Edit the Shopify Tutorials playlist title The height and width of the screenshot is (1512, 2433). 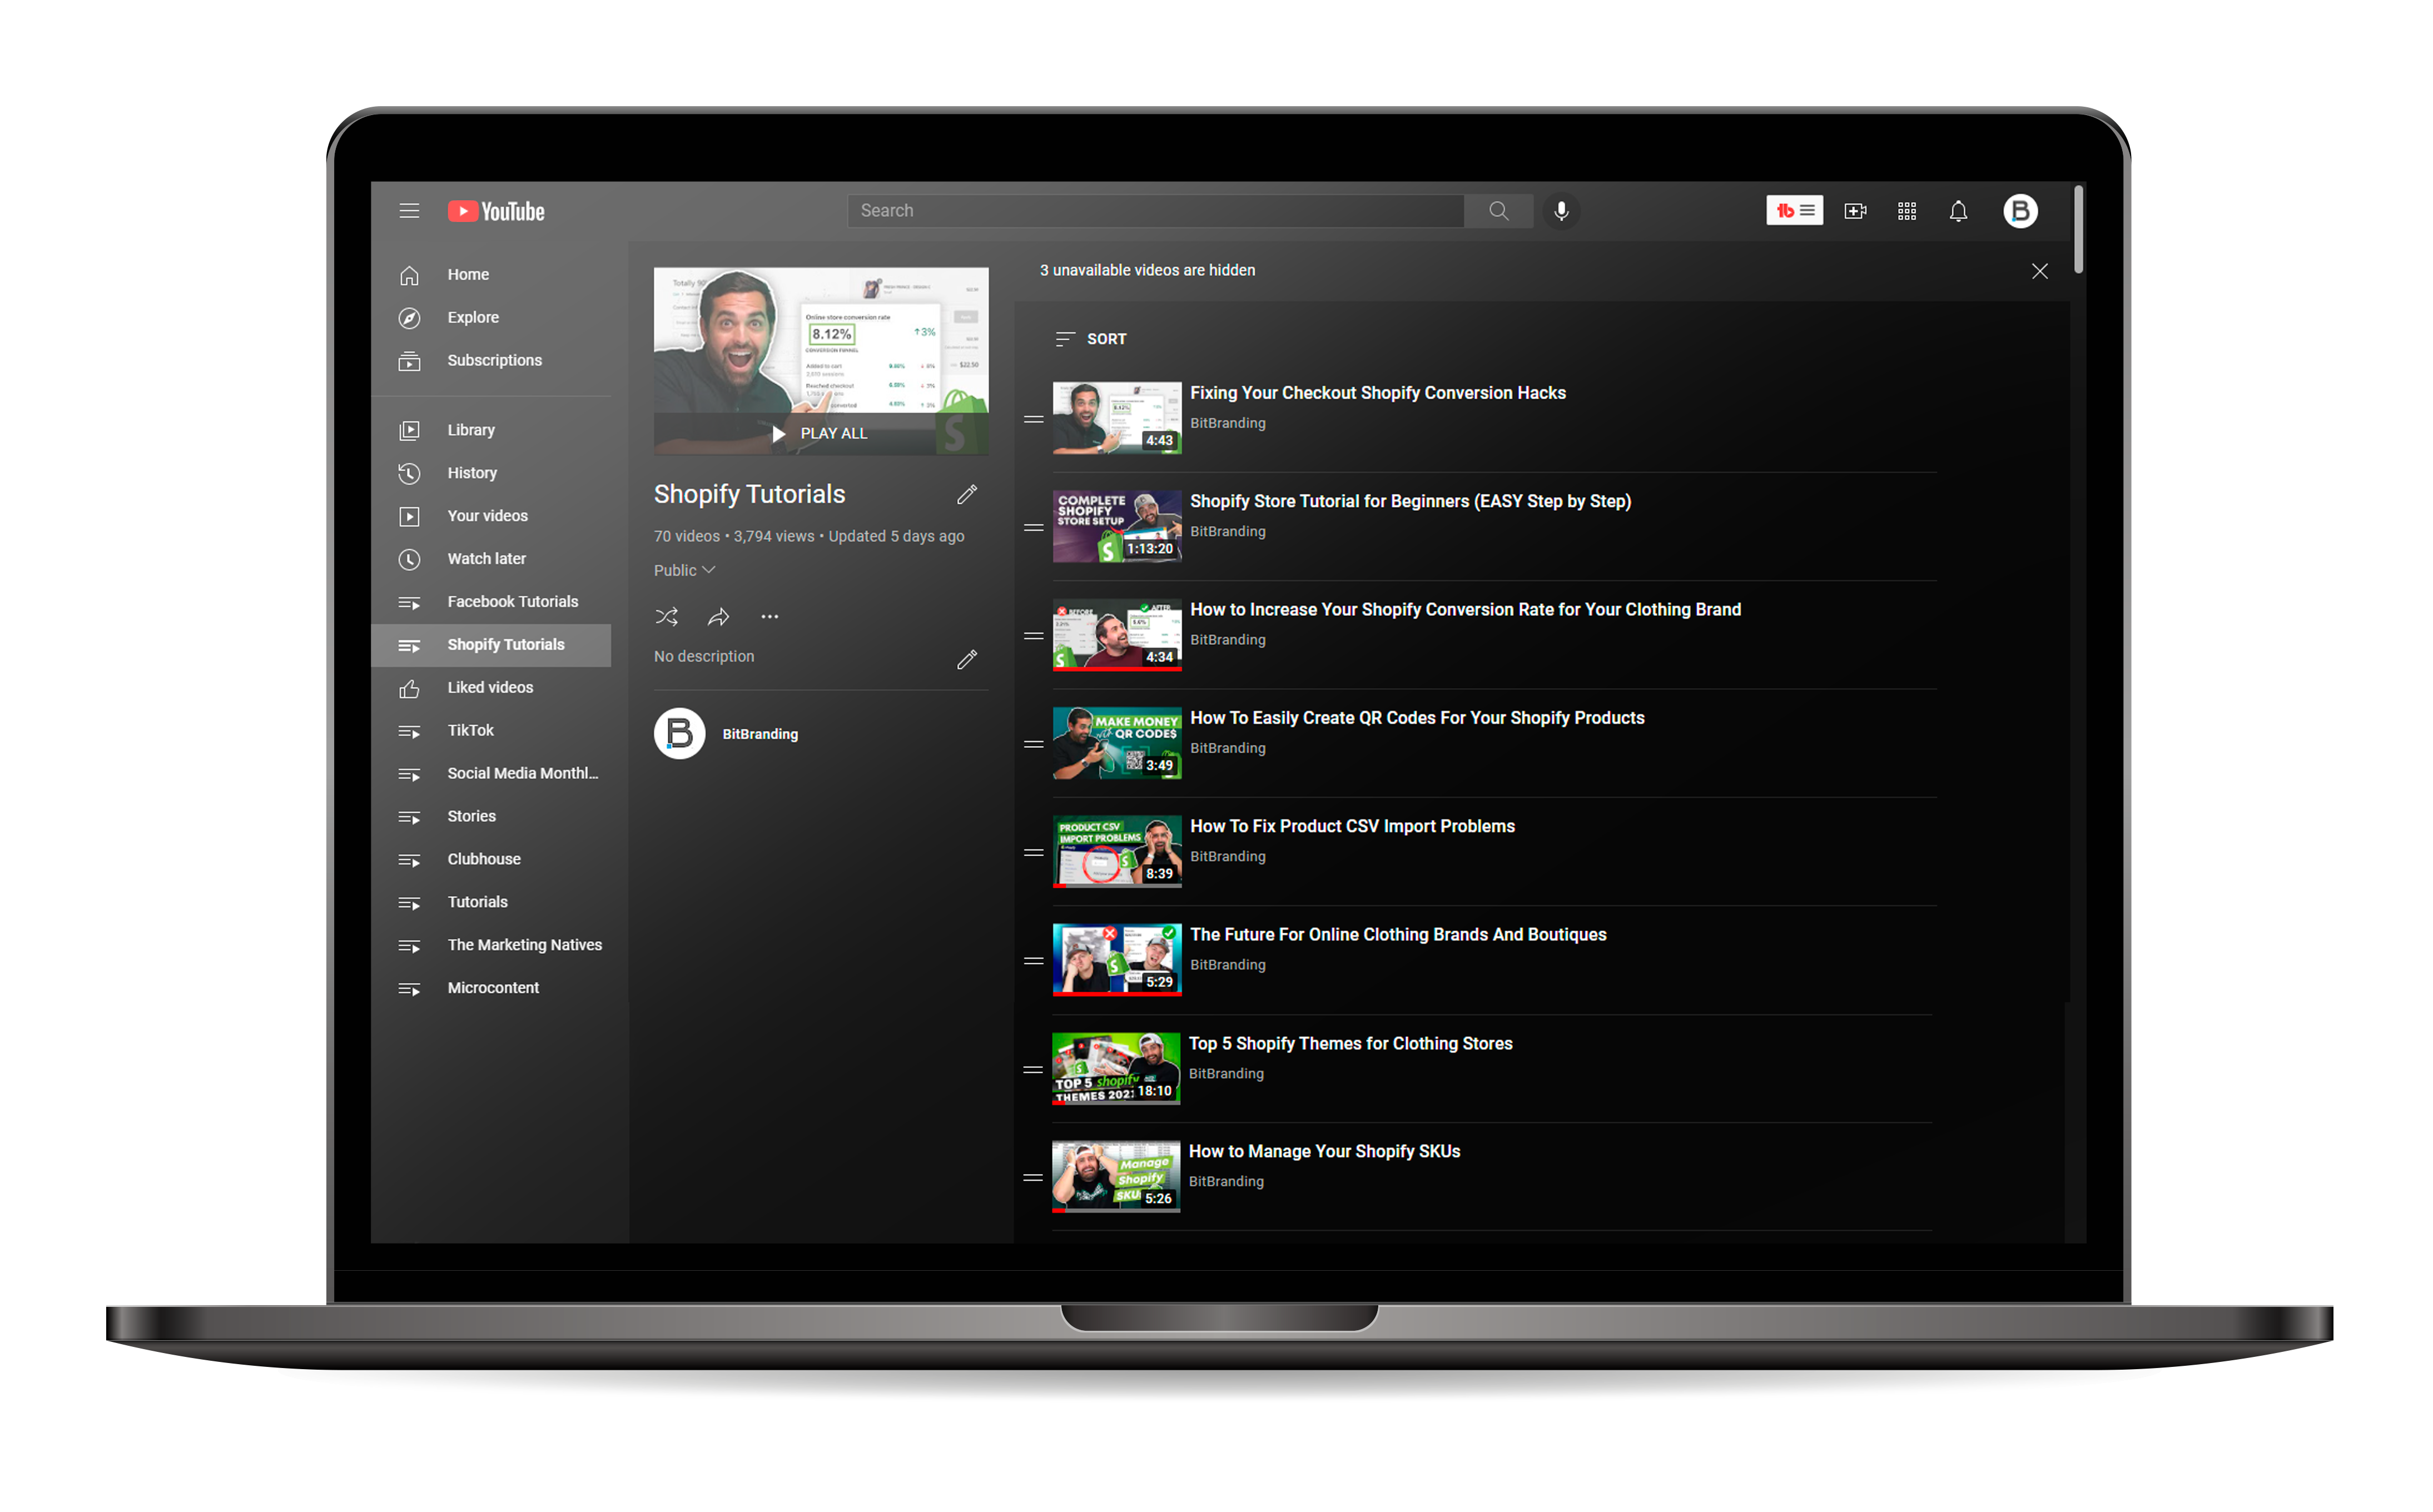[967, 494]
